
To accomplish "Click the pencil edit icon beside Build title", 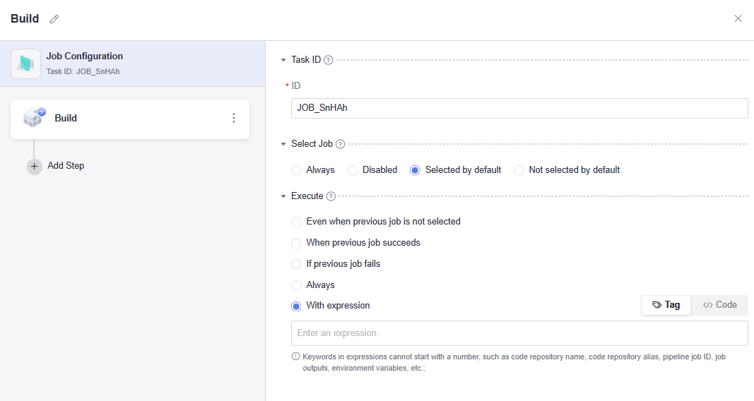I will click(54, 19).
